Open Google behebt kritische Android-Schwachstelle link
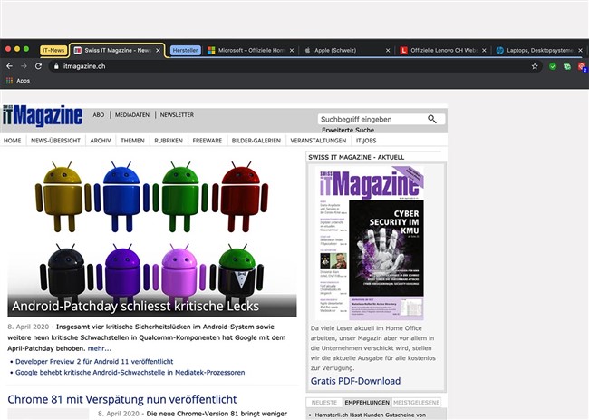The width and height of the screenshot is (589, 420). click(x=130, y=372)
